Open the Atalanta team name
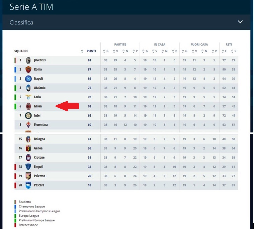The height and width of the screenshot is (229, 255). coord(40,88)
